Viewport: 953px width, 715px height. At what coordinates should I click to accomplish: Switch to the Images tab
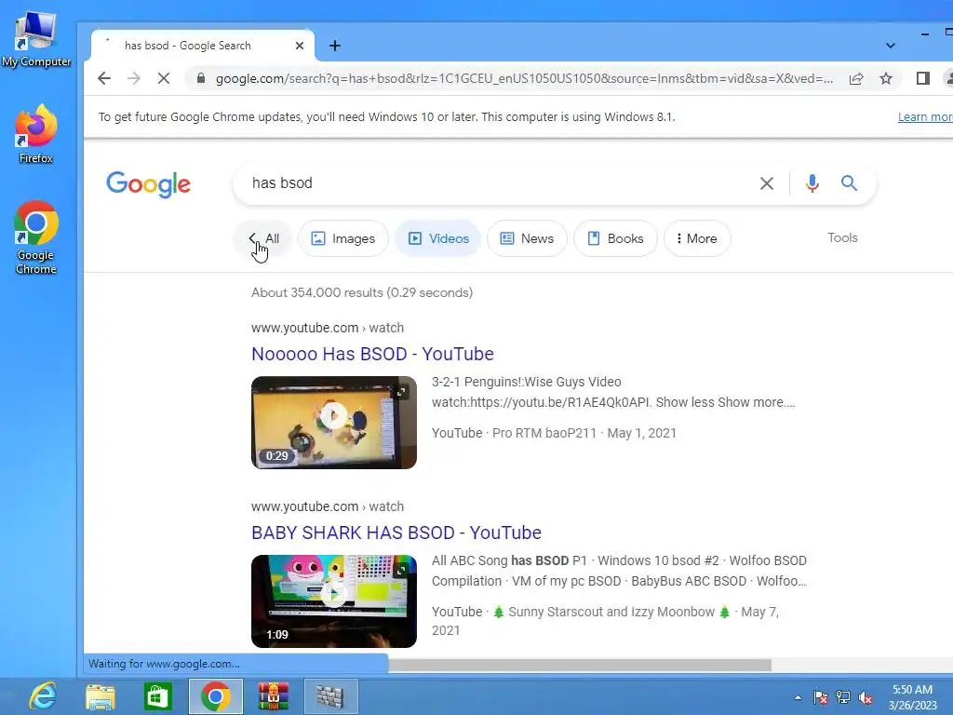(x=343, y=238)
